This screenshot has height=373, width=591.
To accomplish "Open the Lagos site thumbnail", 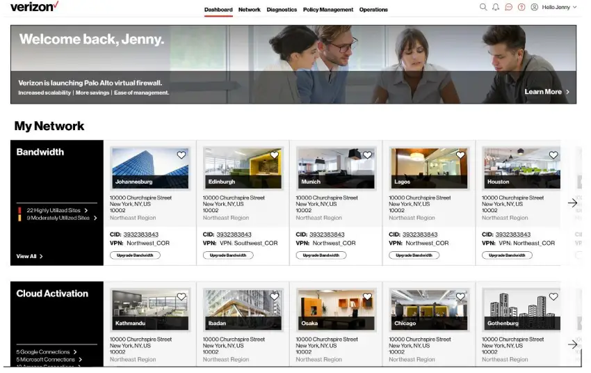I will (x=429, y=168).
